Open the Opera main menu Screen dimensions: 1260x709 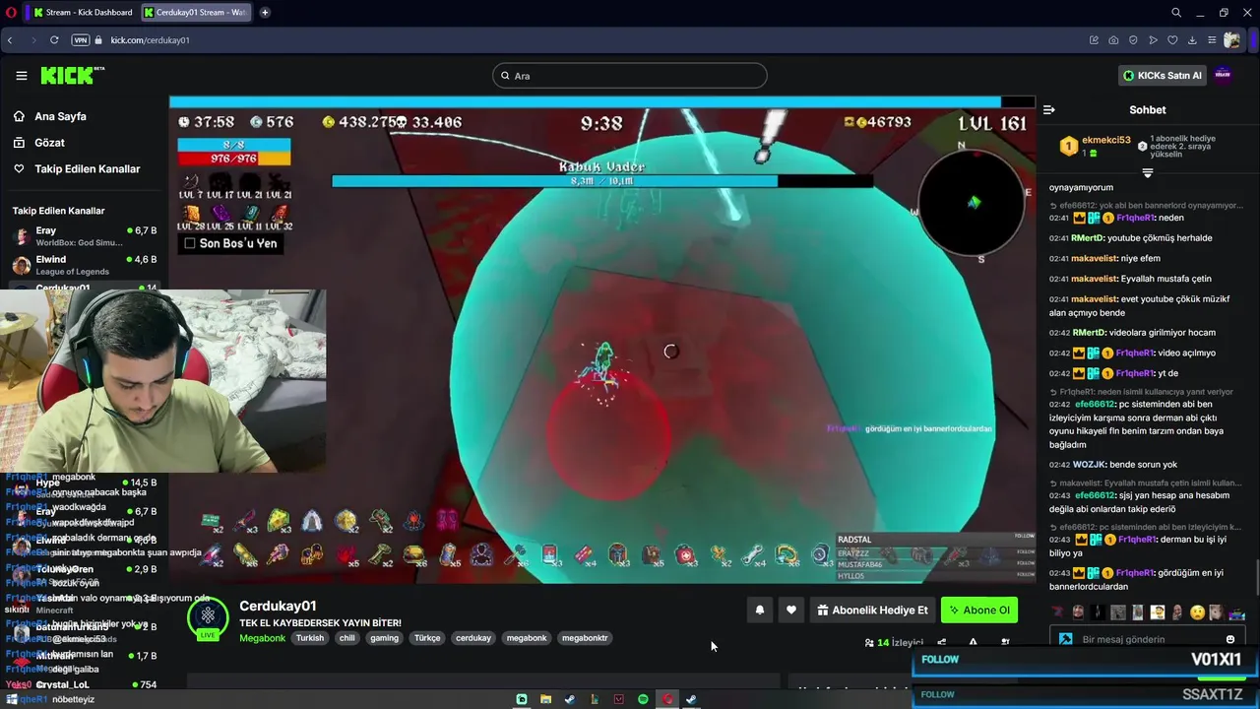click(9, 12)
